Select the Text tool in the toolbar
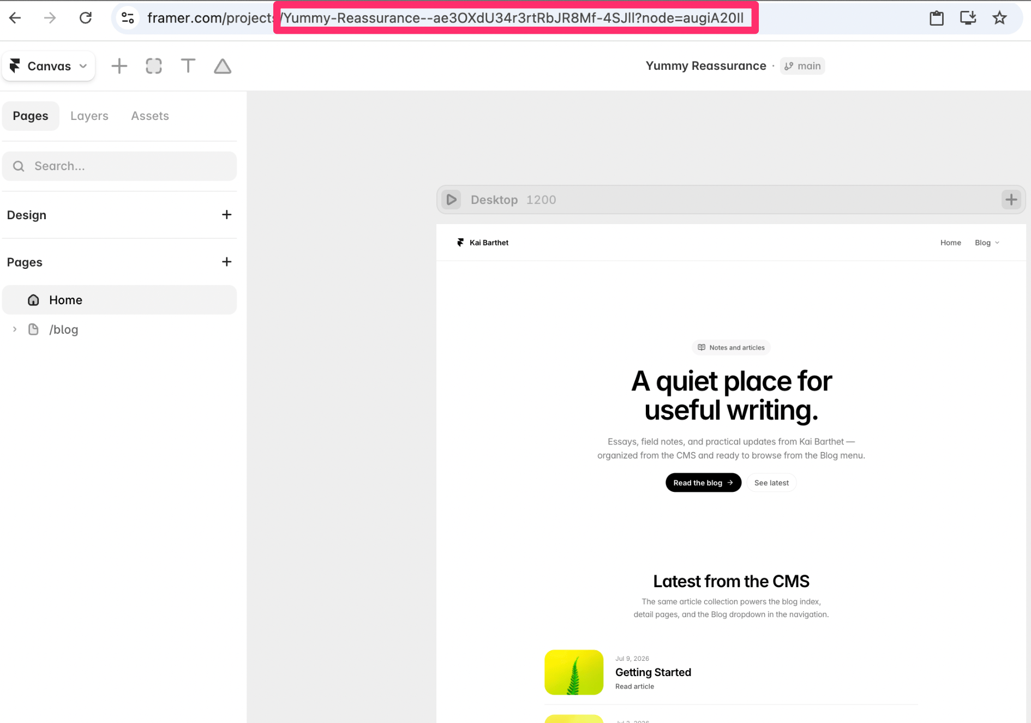The width and height of the screenshot is (1031, 723). pyautogui.click(x=188, y=66)
